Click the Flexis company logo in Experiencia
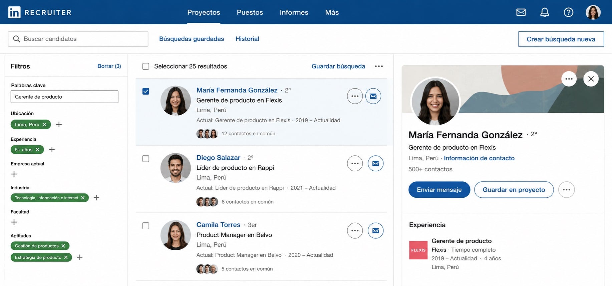Image resolution: width=612 pixels, height=286 pixels. click(418, 250)
